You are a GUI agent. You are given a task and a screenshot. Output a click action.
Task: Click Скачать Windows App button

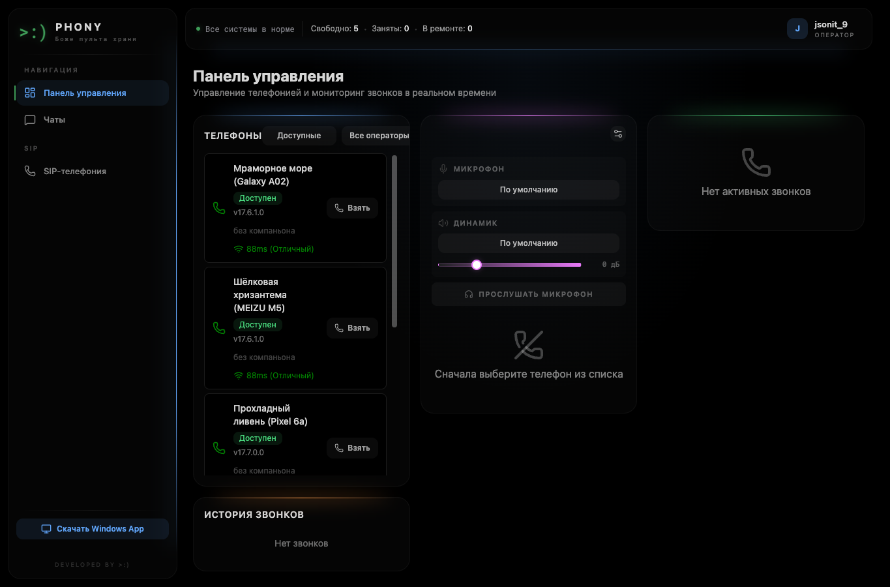pyautogui.click(x=93, y=529)
